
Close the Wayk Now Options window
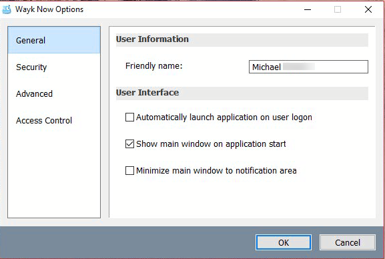click(368, 9)
